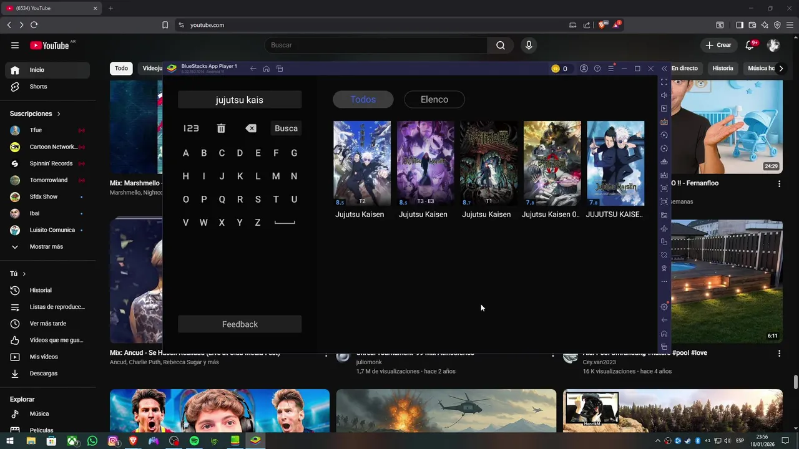Bookmark this page via address bar bookmark icon
This screenshot has height=449, width=799.
tap(165, 25)
